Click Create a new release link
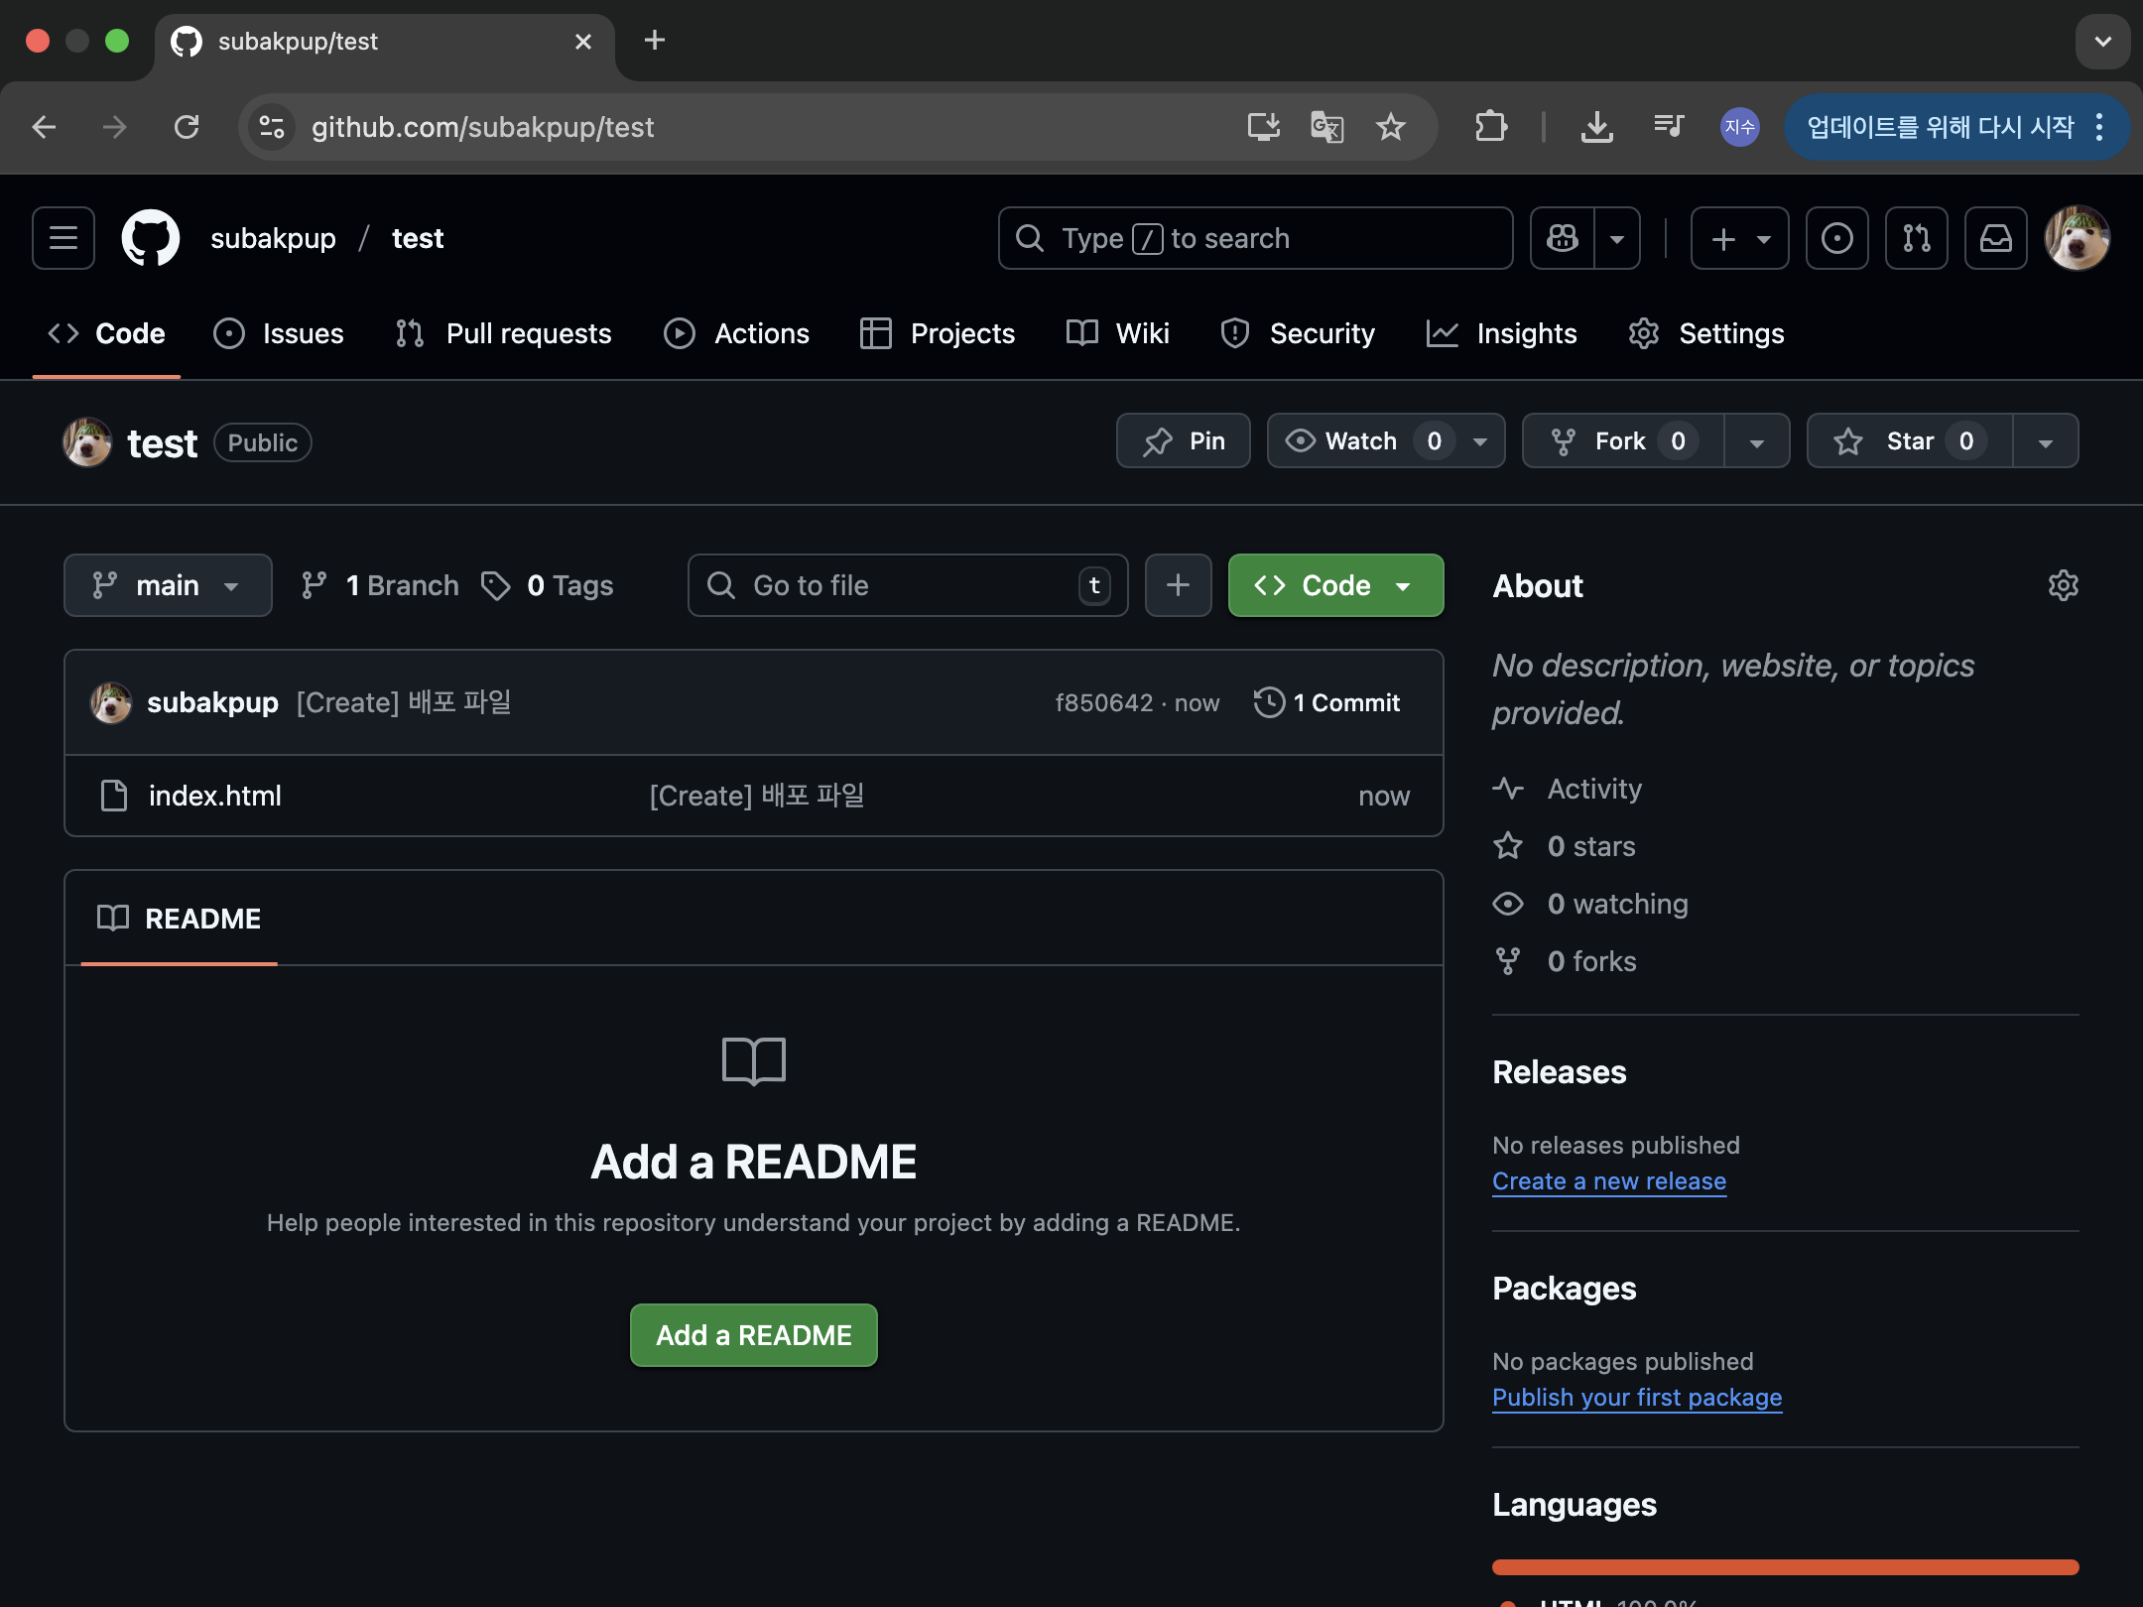 coord(1608,1181)
